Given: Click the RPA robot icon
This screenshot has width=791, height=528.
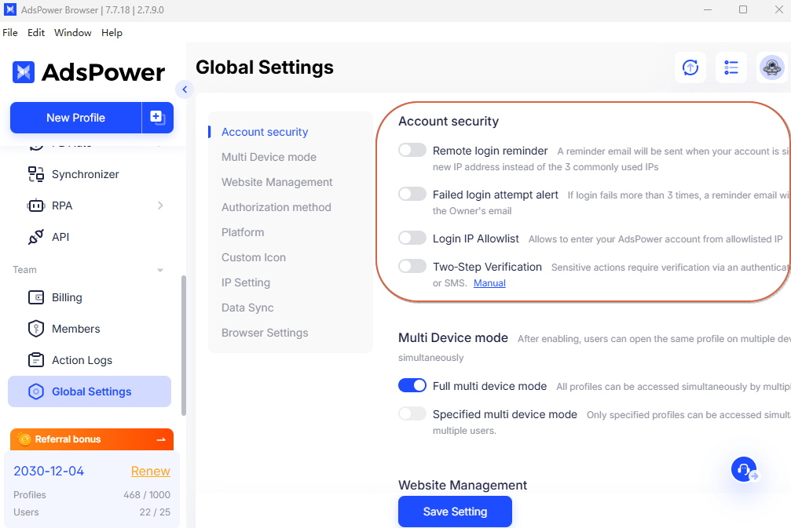Looking at the screenshot, I should [36, 206].
